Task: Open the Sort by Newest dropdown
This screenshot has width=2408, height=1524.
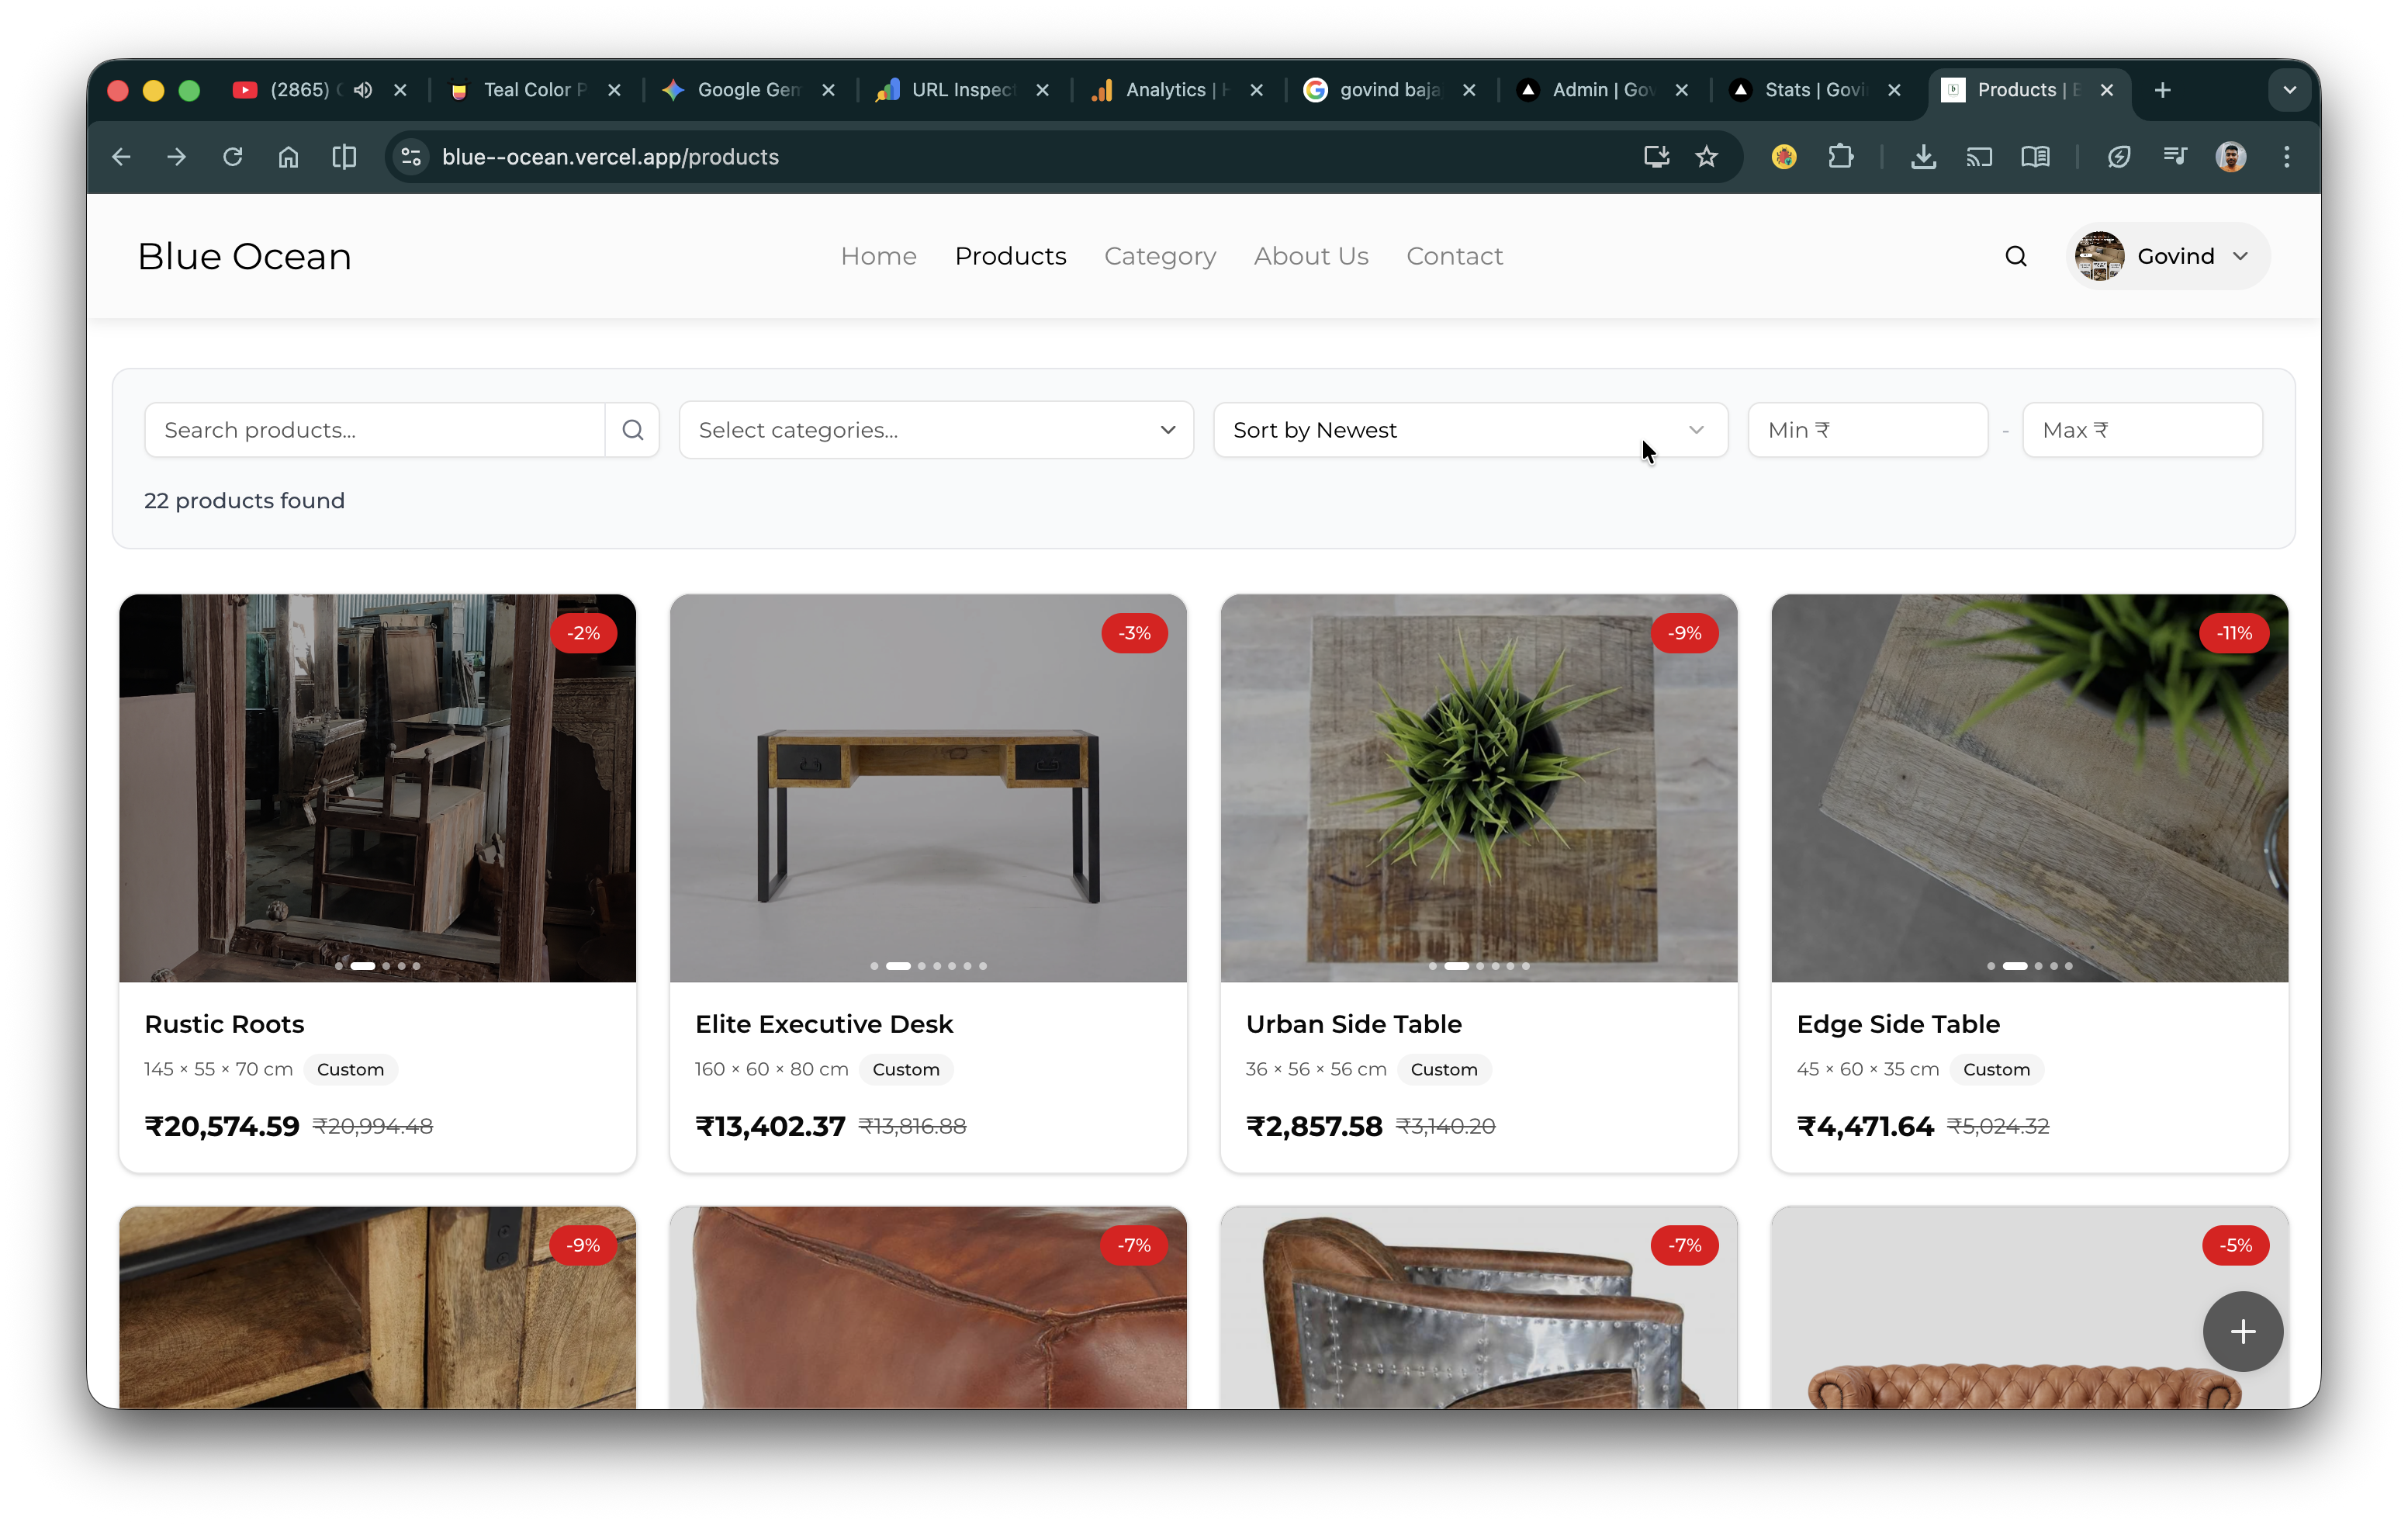Action: click(1470, 430)
